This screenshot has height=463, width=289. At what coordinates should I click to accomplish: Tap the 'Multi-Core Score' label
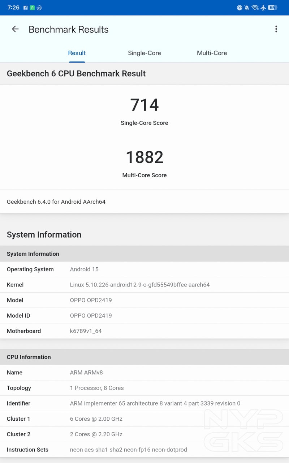pyautogui.click(x=144, y=175)
